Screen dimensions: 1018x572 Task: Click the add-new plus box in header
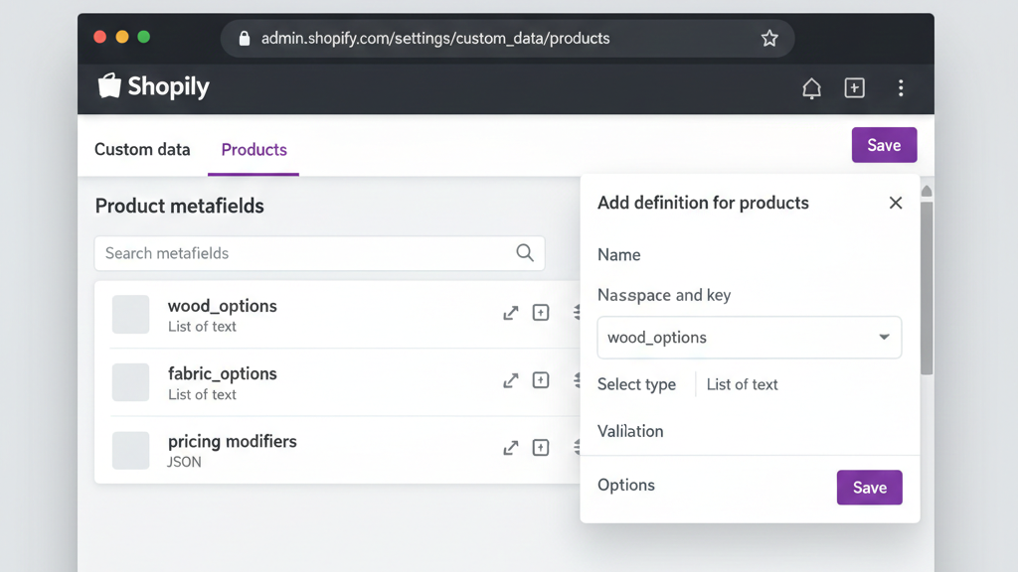click(x=854, y=87)
